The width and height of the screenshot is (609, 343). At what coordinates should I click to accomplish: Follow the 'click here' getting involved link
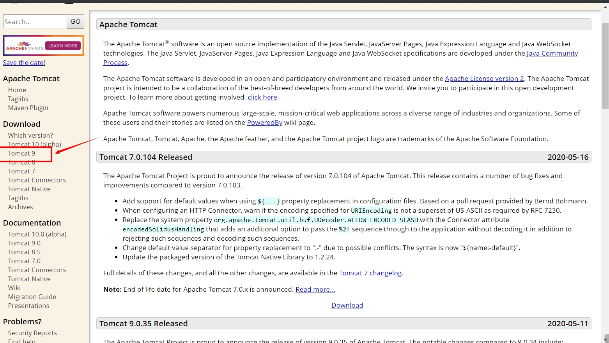click(x=262, y=97)
